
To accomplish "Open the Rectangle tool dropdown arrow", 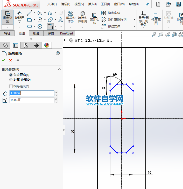I will (34, 19).
